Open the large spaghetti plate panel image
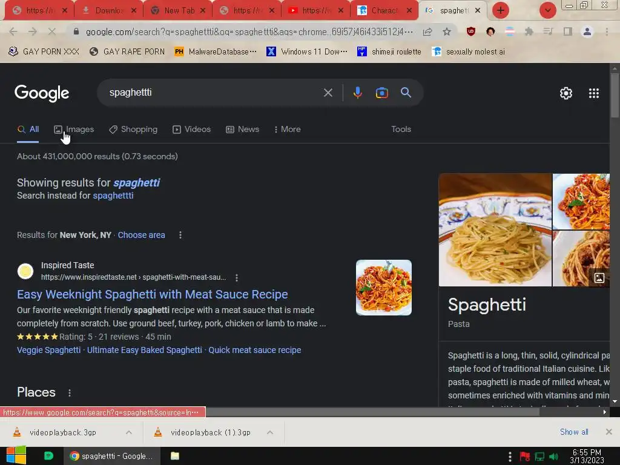 click(x=495, y=229)
